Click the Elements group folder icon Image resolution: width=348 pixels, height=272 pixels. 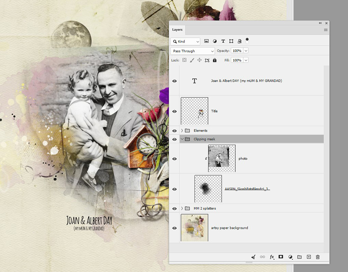point(187,131)
